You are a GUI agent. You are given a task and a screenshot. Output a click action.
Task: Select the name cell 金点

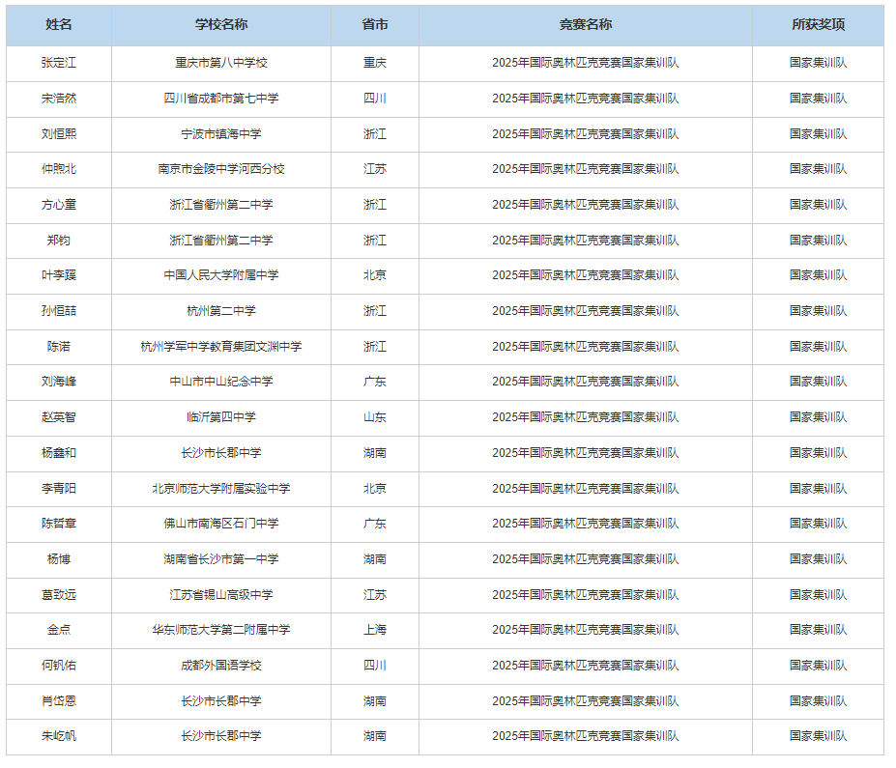pyautogui.click(x=59, y=630)
